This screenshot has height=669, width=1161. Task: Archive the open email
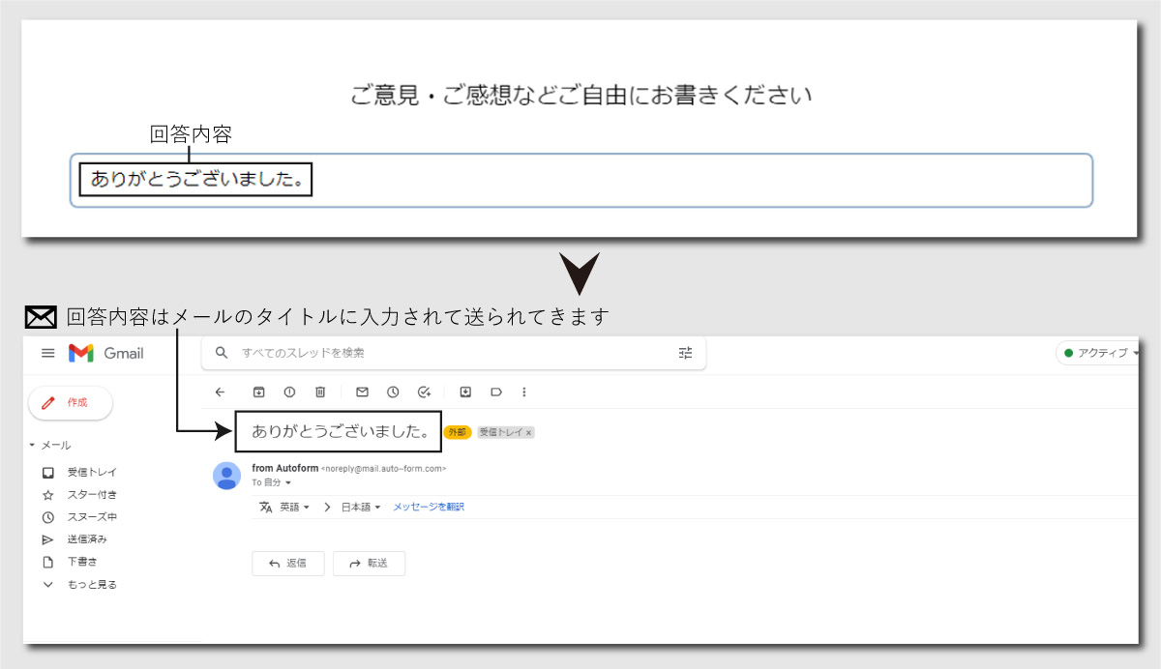pyautogui.click(x=258, y=393)
